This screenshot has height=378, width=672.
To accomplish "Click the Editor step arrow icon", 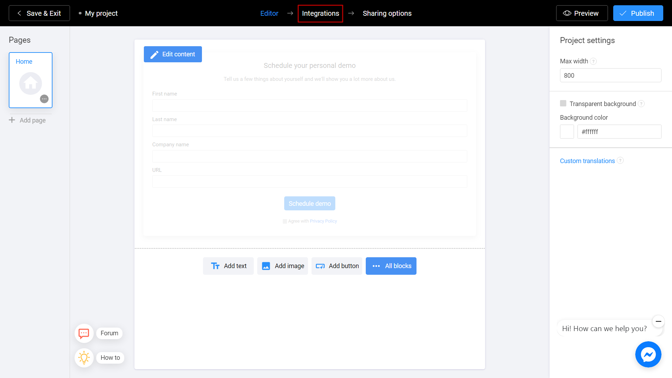I will click(290, 13).
